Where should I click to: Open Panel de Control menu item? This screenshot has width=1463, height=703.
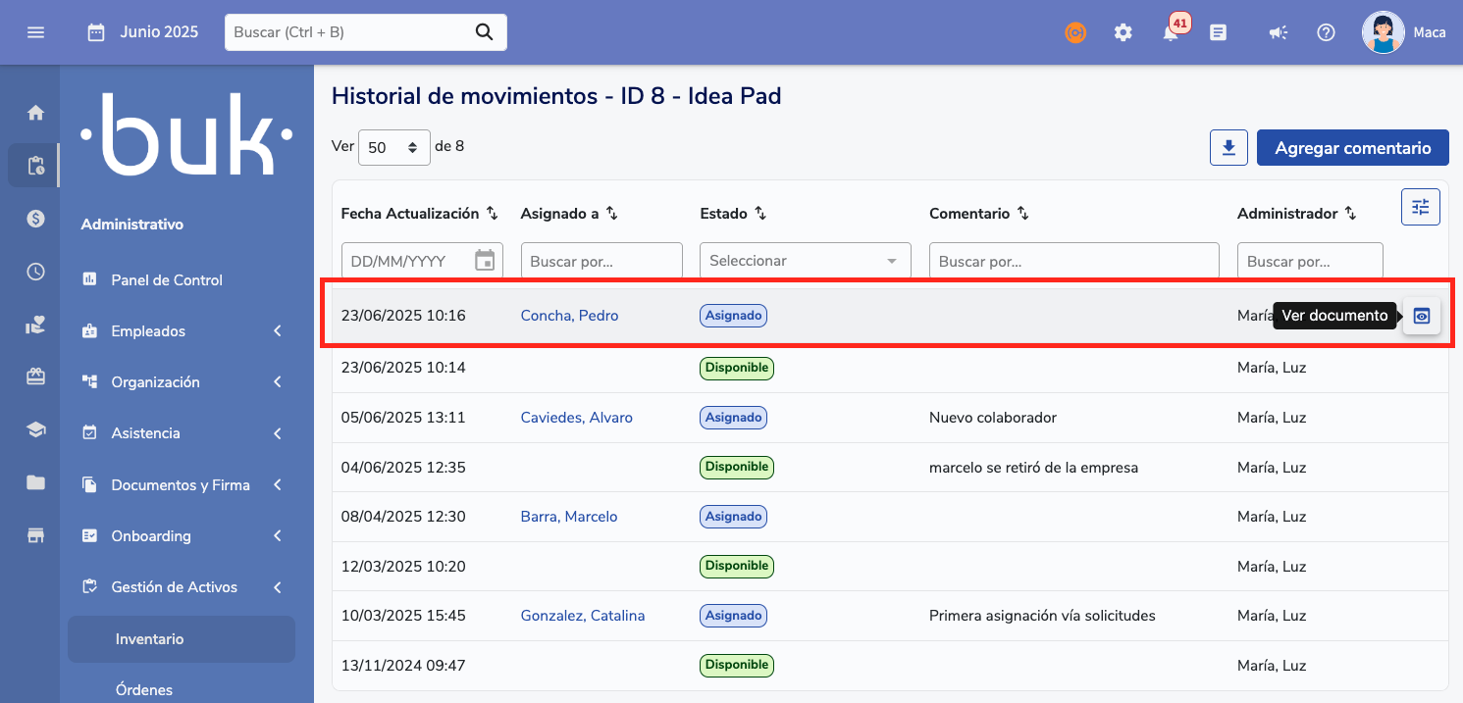pos(167,280)
